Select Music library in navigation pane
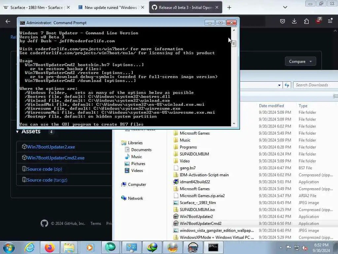 click(x=136, y=156)
